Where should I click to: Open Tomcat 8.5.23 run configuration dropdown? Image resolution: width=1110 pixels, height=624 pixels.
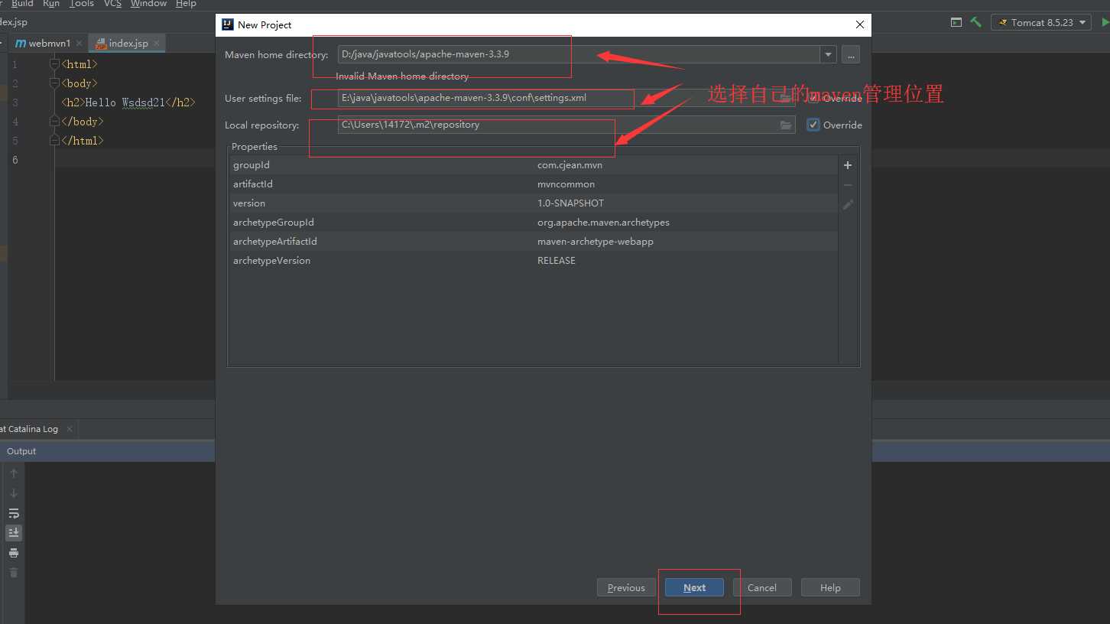click(1041, 22)
